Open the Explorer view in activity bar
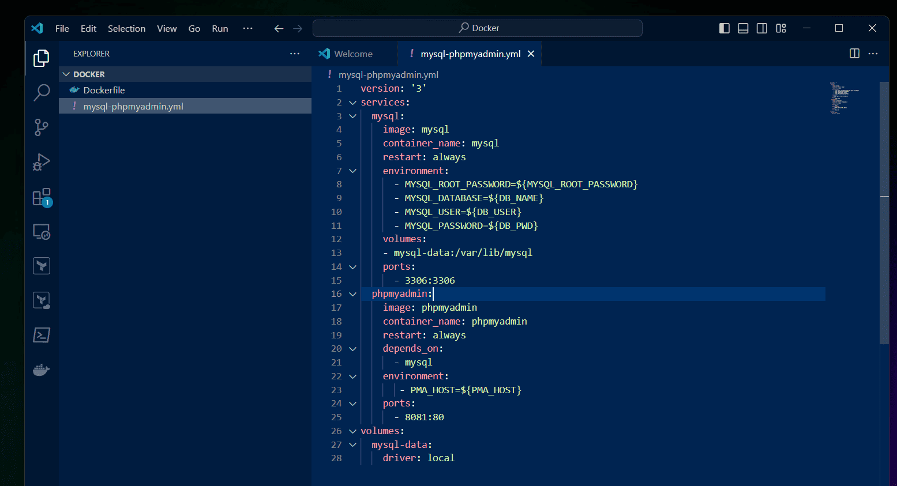897x486 pixels. 42,58
